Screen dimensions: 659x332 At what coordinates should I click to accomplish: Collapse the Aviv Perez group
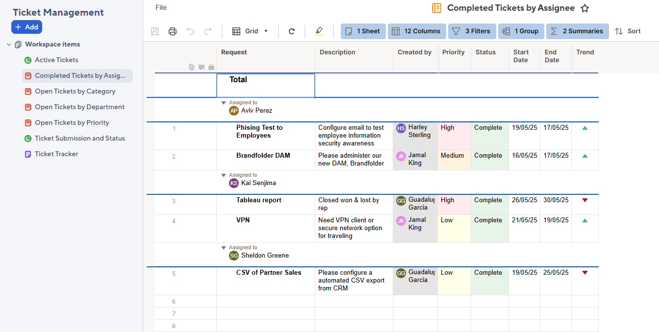click(x=224, y=103)
